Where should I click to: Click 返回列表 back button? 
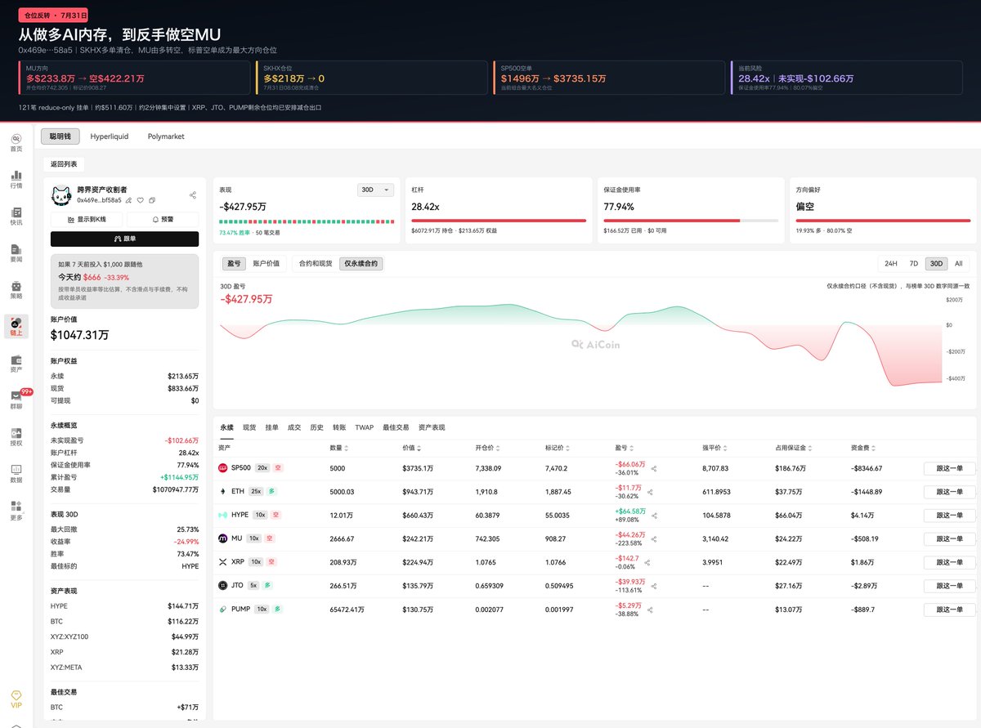64,164
